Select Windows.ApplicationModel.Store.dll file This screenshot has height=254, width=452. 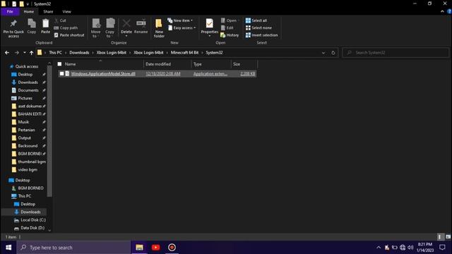pyautogui.click(x=103, y=73)
